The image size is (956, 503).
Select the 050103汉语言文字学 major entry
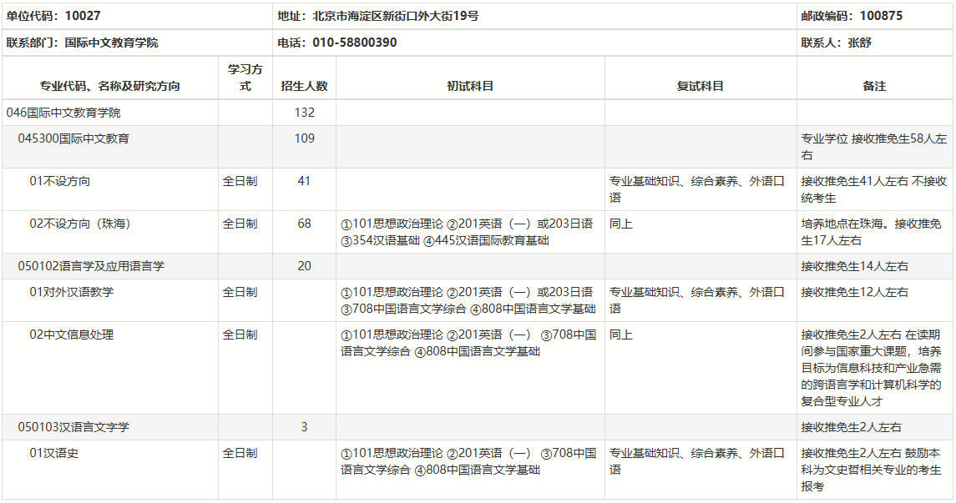[73, 427]
